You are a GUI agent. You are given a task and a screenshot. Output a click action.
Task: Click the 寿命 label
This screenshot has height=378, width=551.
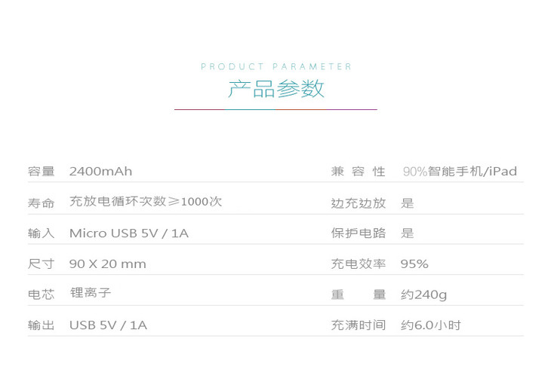click(x=42, y=203)
